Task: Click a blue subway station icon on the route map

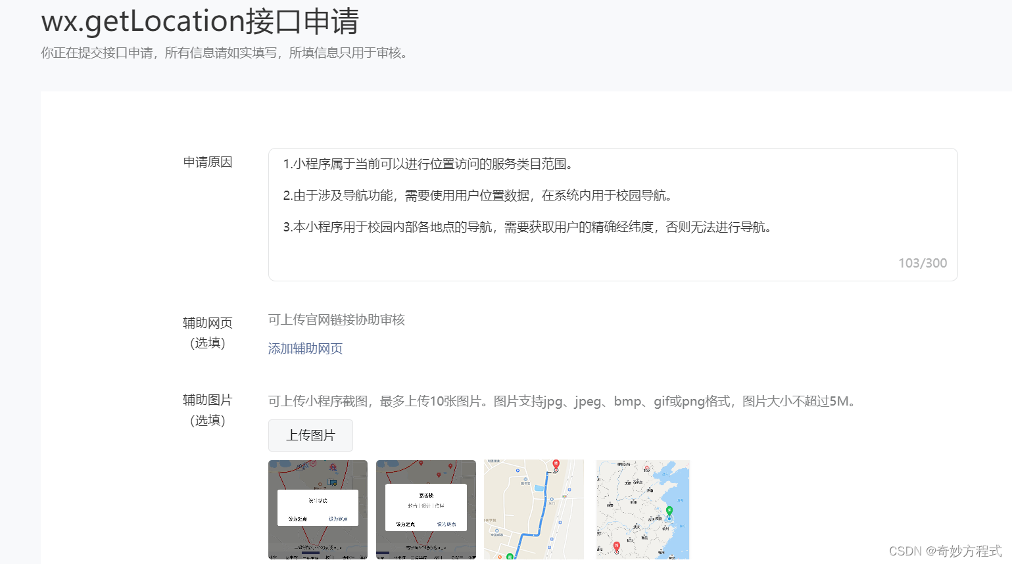Action: tap(569, 490)
